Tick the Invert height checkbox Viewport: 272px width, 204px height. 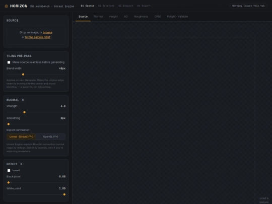[9, 171]
